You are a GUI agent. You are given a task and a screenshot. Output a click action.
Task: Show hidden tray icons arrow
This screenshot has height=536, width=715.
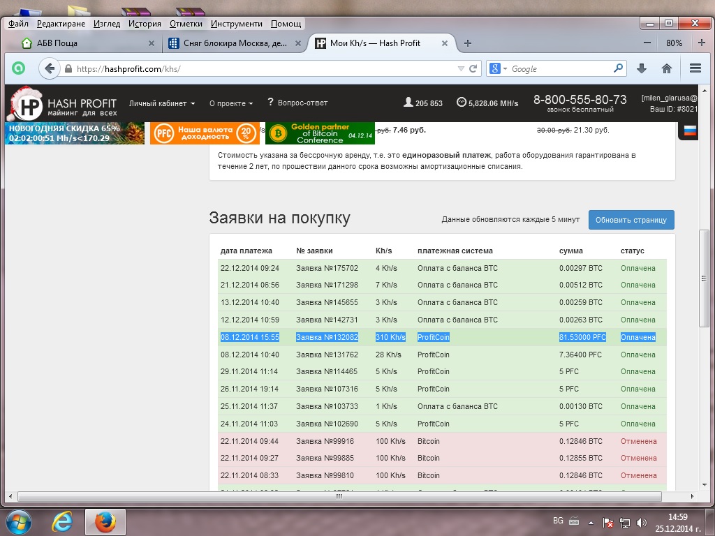click(591, 523)
